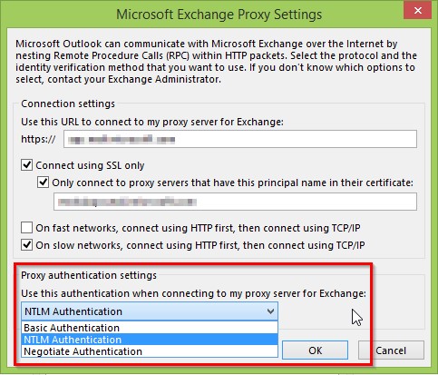Screen dimensions: 438x375
Task: Confirm settings with OK button
Action: 315,350
